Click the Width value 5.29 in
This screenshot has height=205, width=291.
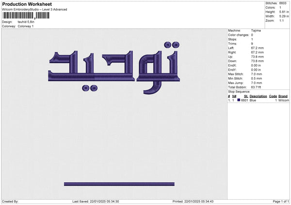coord(284,16)
